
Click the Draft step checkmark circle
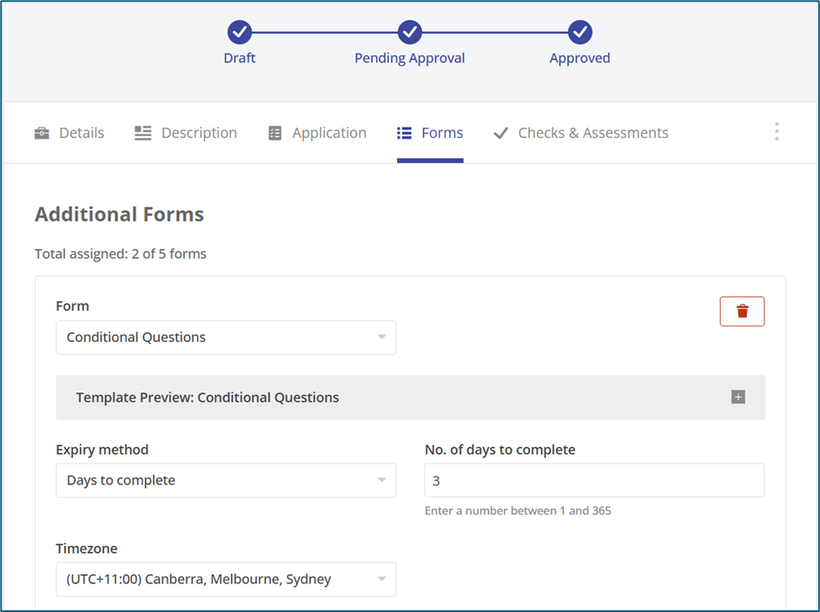click(240, 33)
